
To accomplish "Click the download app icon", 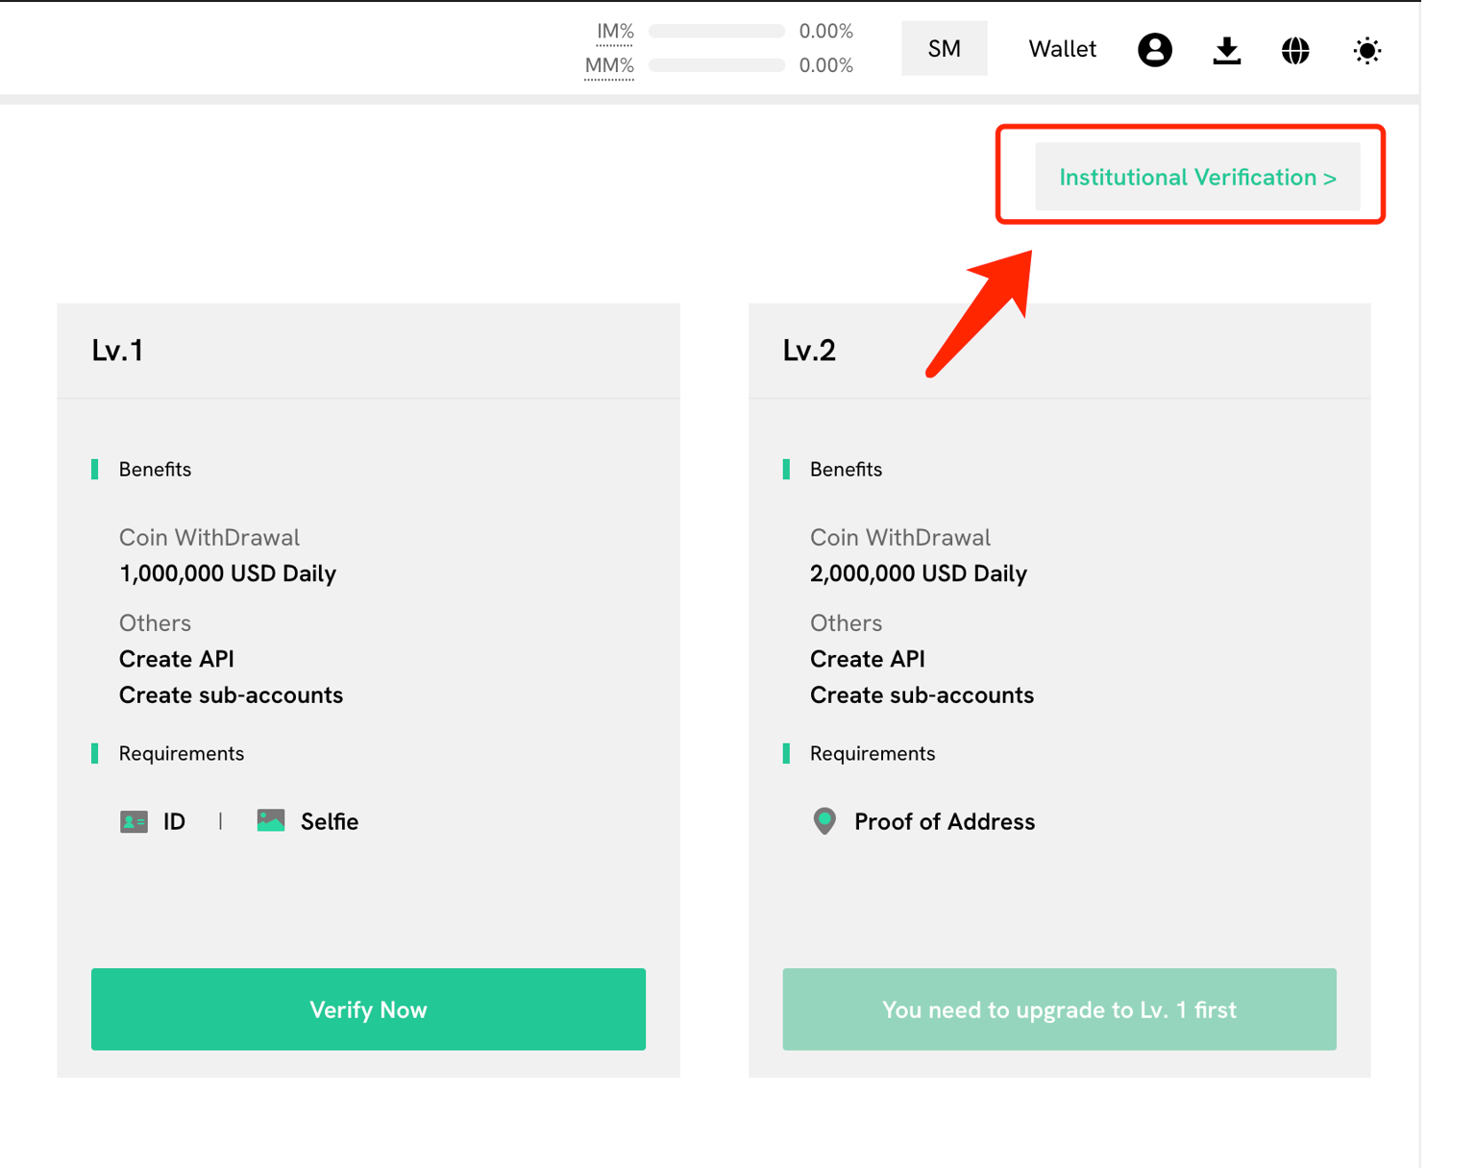I will (1226, 50).
